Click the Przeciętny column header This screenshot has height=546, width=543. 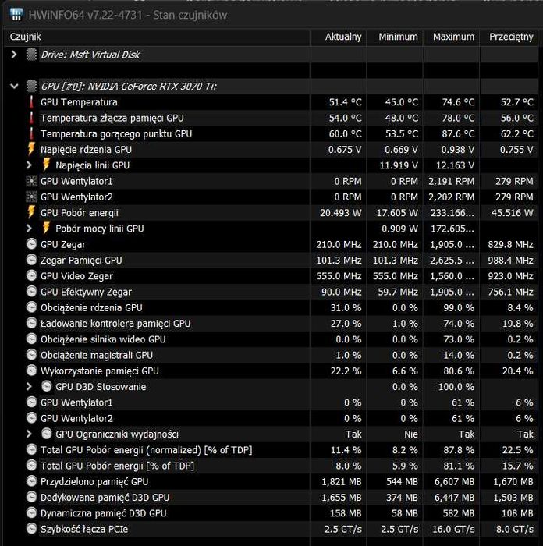(x=509, y=37)
